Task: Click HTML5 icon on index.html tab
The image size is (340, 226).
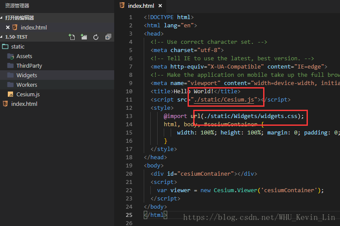Action: pos(122,6)
